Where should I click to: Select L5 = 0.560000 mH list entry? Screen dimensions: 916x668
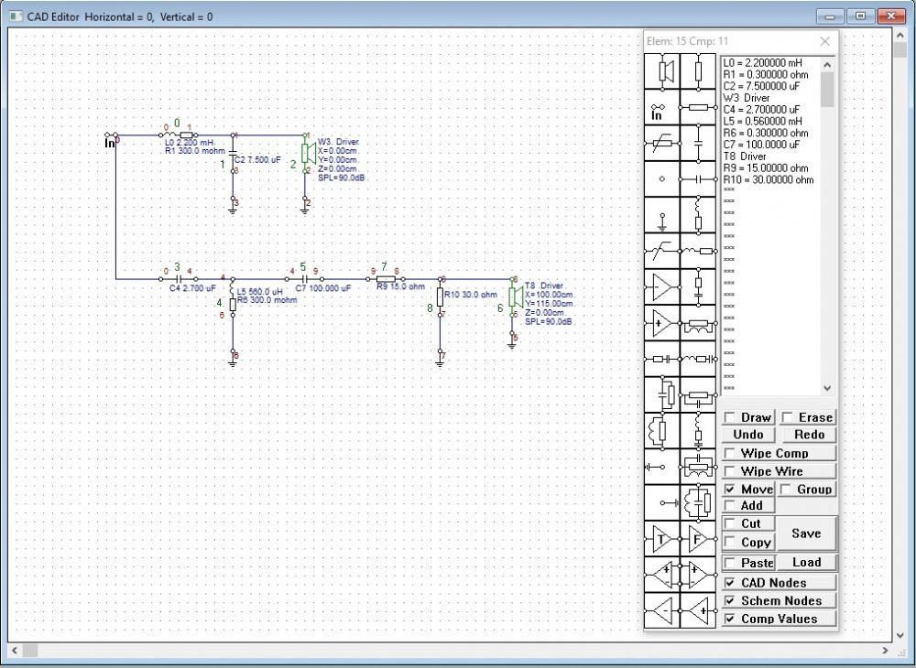tap(766, 121)
